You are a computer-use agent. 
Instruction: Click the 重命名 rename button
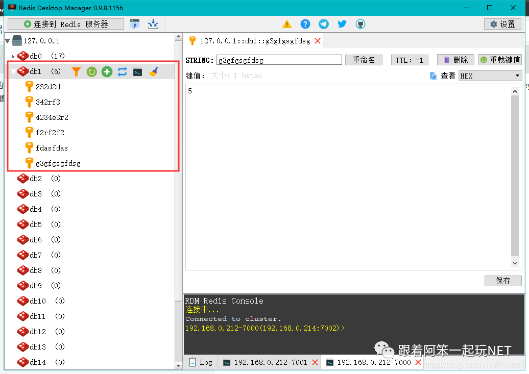pyautogui.click(x=364, y=60)
